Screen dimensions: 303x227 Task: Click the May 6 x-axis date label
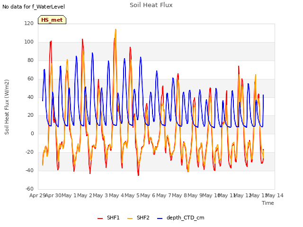[x=148, y=195]
